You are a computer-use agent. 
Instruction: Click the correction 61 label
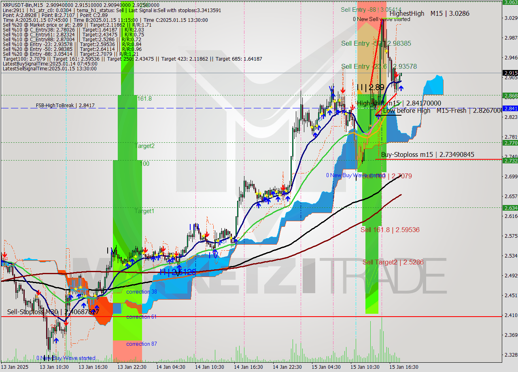point(141,317)
